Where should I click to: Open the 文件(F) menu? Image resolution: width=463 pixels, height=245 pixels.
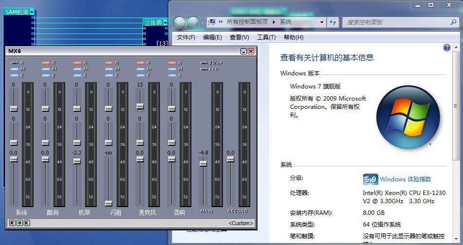coord(186,37)
